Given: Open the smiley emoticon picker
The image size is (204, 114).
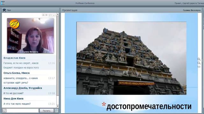Looking at the screenshot, I should click(x=4, y=111).
